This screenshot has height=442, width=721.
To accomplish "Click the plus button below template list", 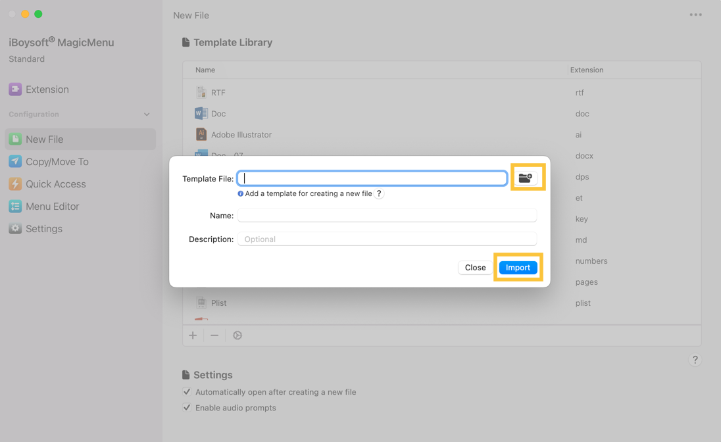I will [193, 335].
